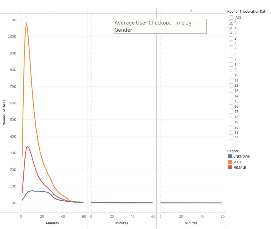Enable the hour 13 checkbox
Image resolution: width=271 pixels, height=229 pixels.
(x=231, y=91)
